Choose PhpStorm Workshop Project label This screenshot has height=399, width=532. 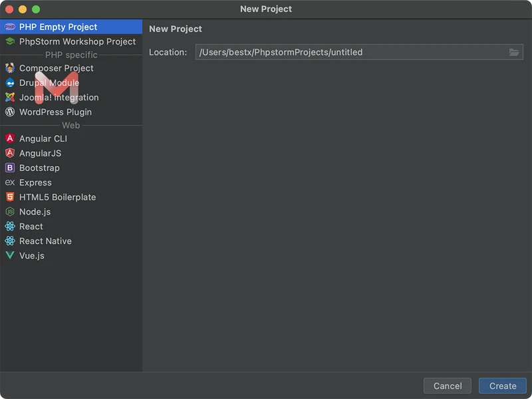[77, 41]
